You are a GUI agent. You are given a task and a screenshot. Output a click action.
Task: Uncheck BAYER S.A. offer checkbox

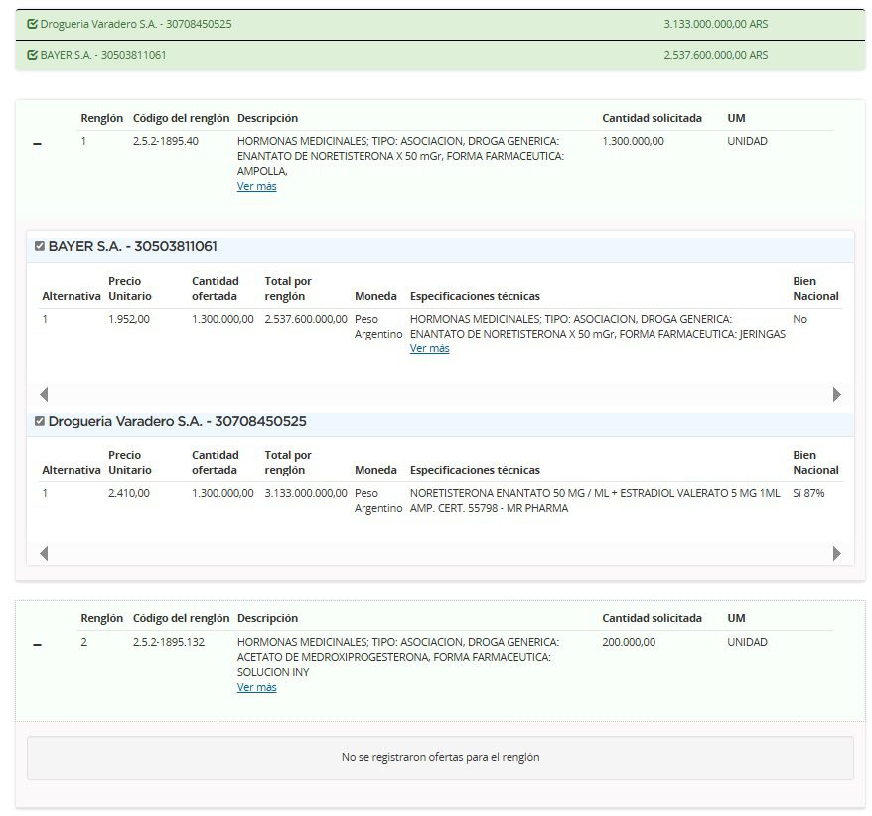(x=40, y=247)
